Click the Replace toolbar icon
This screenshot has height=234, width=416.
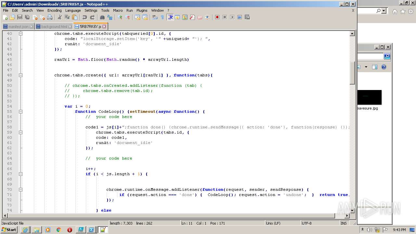(x=110, y=17)
